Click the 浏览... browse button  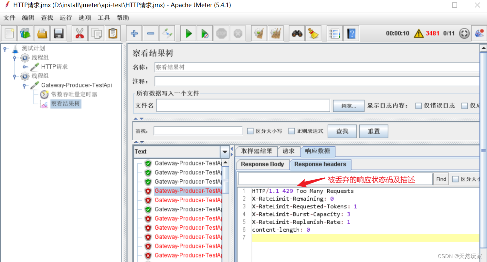tap(349, 106)
